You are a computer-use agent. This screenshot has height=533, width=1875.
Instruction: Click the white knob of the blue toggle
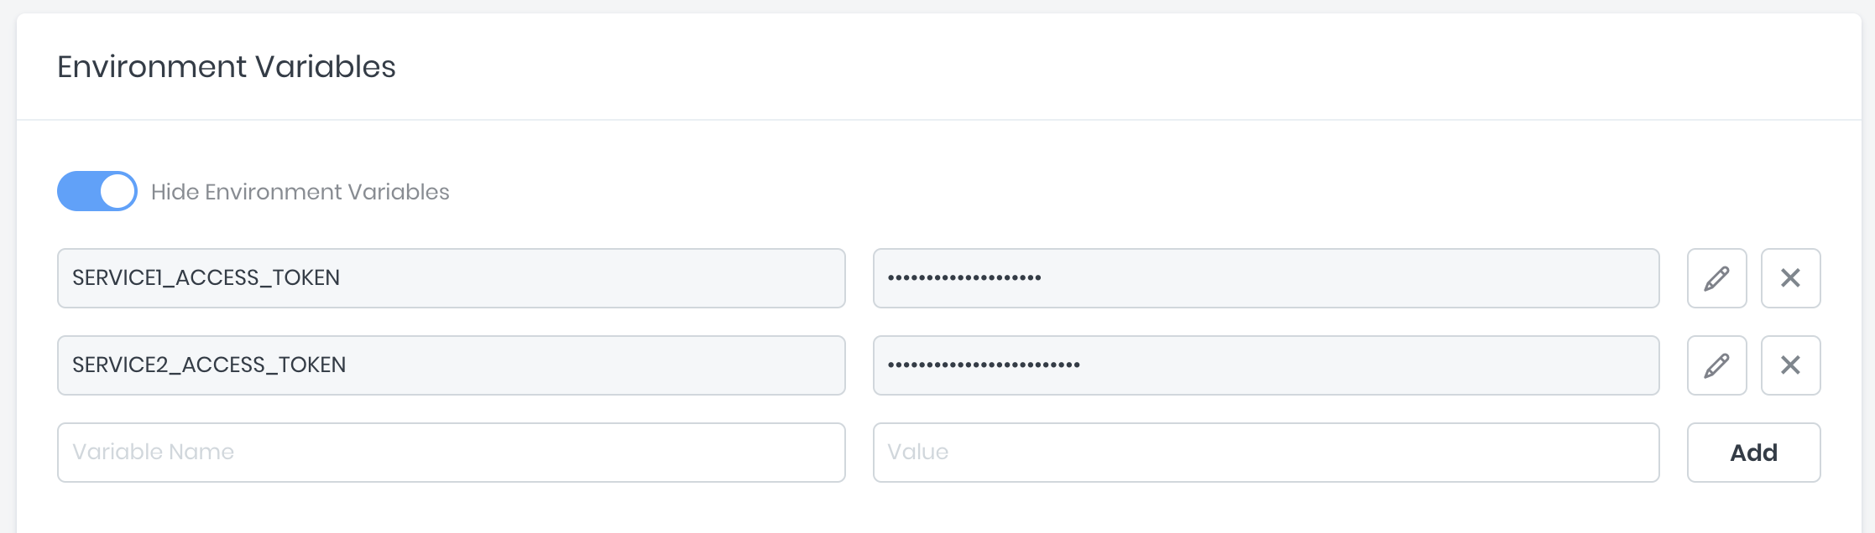118,191
